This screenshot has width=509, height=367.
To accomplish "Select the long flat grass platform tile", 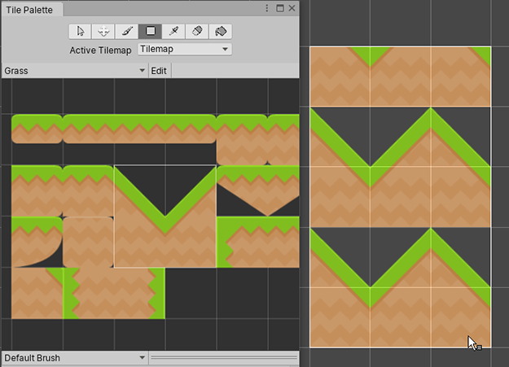I will pyautogui.click(x=138, y=129).
